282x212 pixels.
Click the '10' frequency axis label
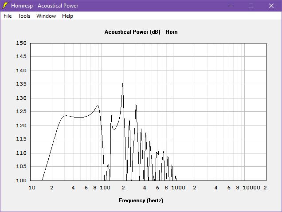(32, 188)
